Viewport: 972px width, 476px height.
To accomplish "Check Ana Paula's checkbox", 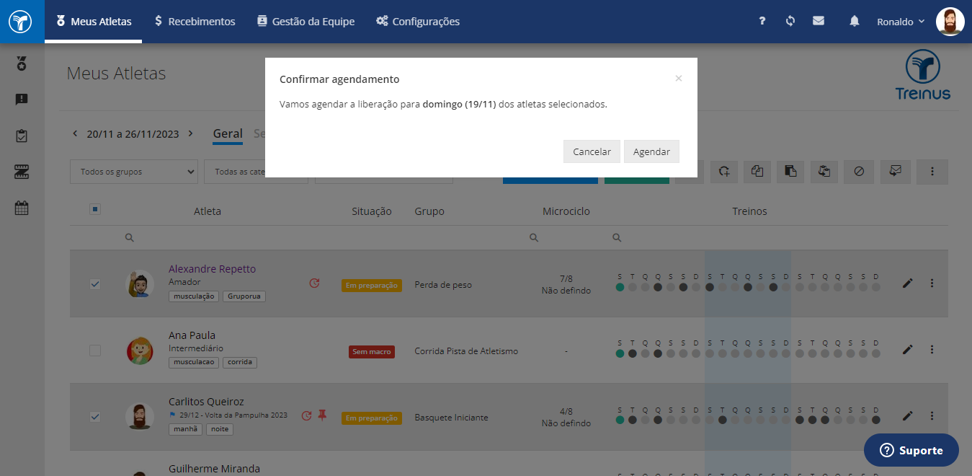I will 95,351.
